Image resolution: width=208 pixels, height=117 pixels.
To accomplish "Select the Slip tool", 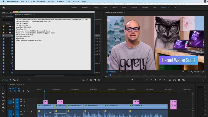I will (3, 100).
